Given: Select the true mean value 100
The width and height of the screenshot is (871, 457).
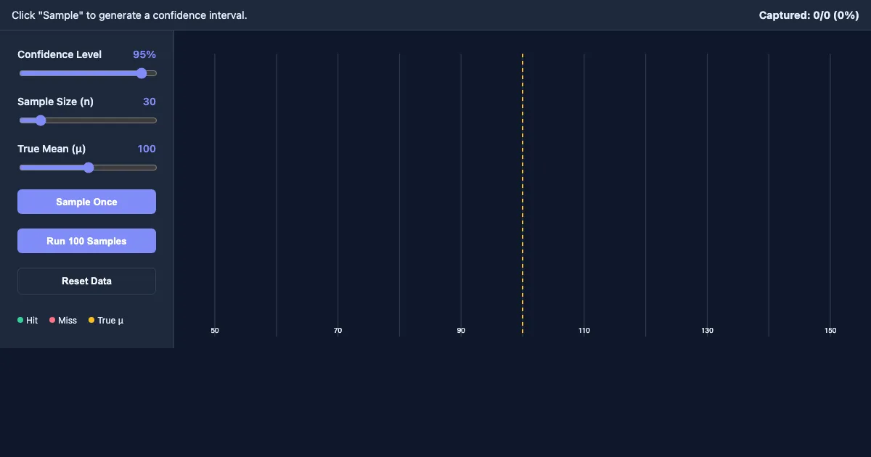Looking at the screenshot, I should pyautogui.click(x=147, y=149).
